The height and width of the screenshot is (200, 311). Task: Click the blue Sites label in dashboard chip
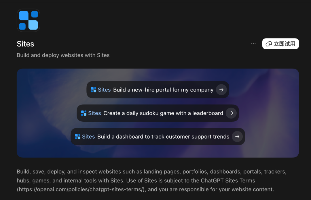(x=88, y=137)
